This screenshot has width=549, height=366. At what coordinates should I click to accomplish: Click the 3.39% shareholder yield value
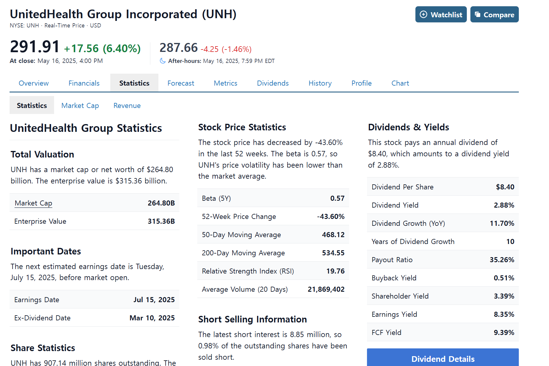[x=504, y=296]
